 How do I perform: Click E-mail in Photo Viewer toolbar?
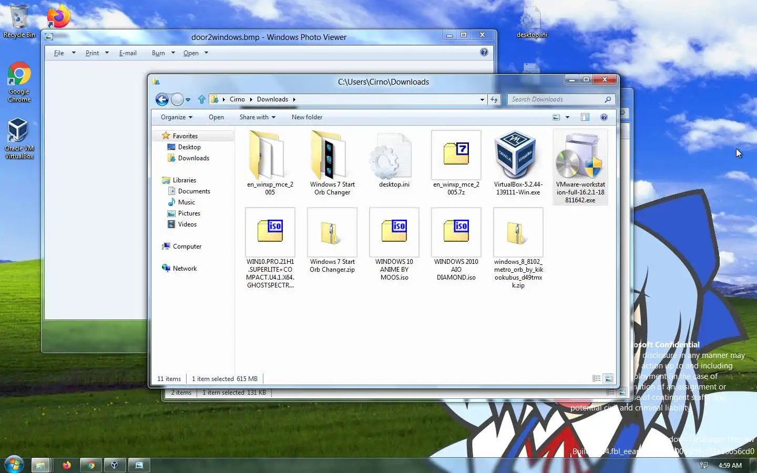tap(128, 53)
